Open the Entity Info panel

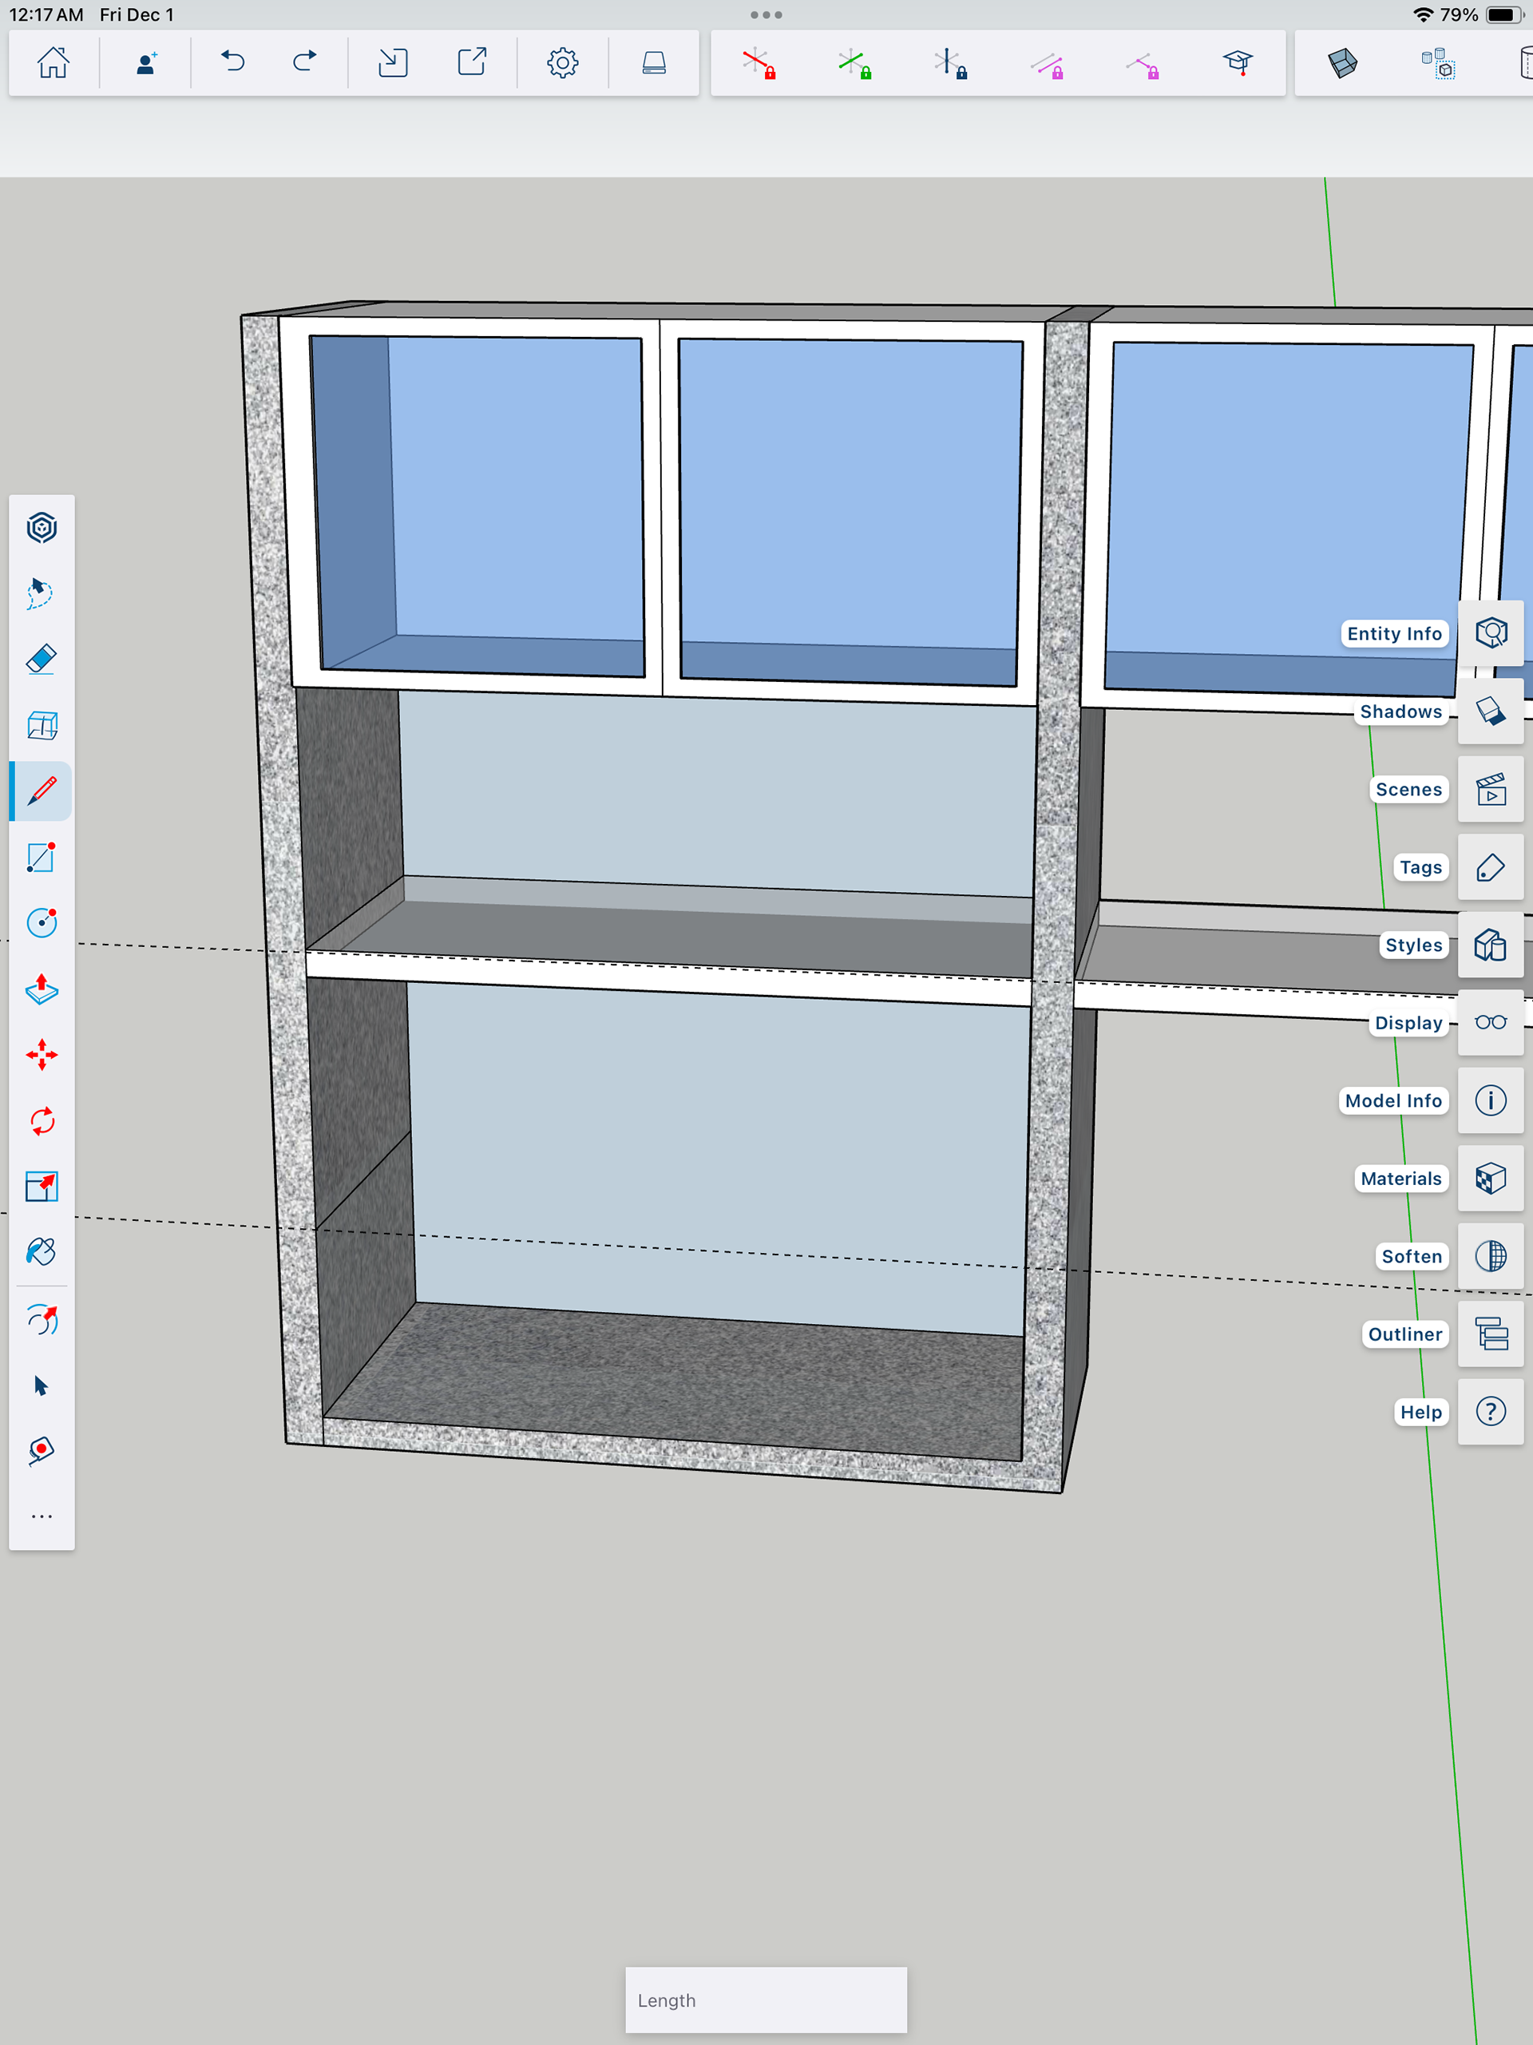coord(1490,633)
